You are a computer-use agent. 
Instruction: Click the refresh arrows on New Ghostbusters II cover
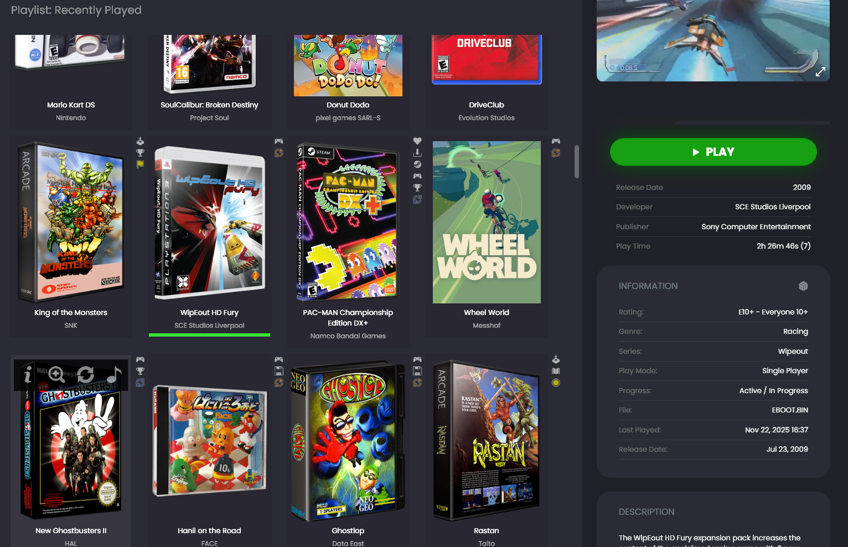[x=85, y=374]
